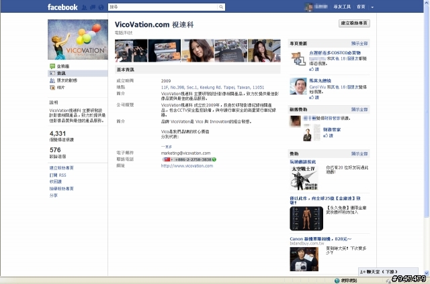Click the 訂閱 RSS link
The height and width of the screenshot is (284, 430).
coord(58,175)
